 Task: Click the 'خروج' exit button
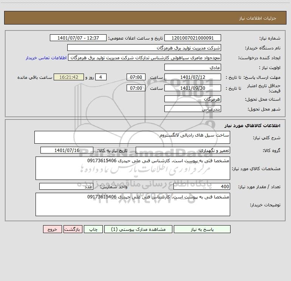click(52, 229)
